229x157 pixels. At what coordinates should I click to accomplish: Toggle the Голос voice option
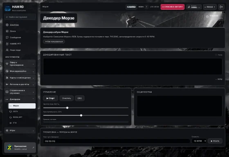click(x=218, y=55)
